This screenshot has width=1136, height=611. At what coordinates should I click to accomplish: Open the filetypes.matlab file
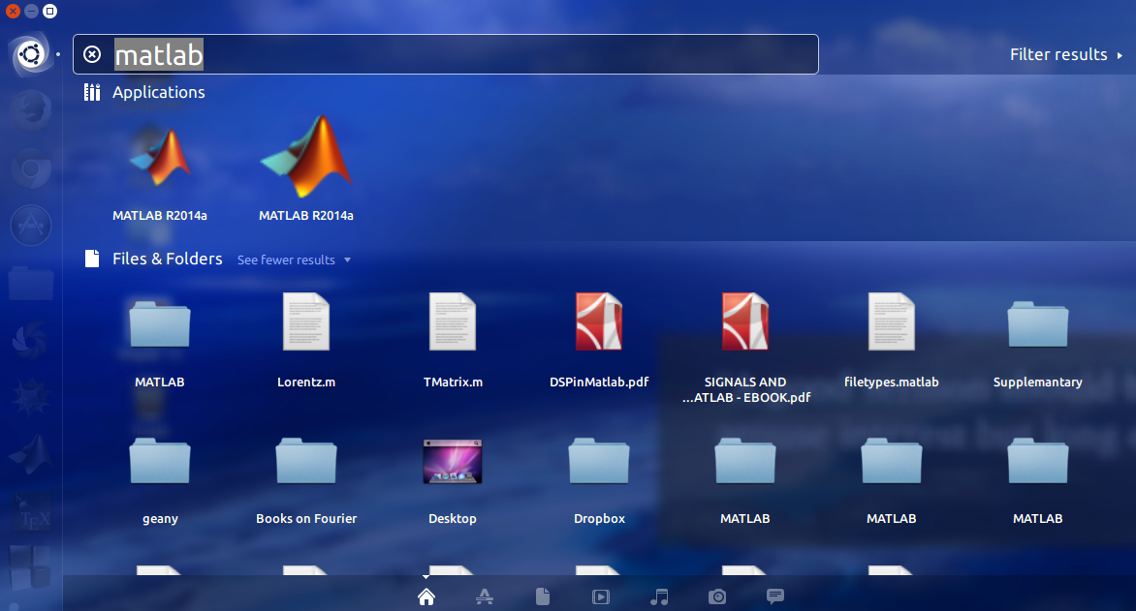(x=891, y=339)
